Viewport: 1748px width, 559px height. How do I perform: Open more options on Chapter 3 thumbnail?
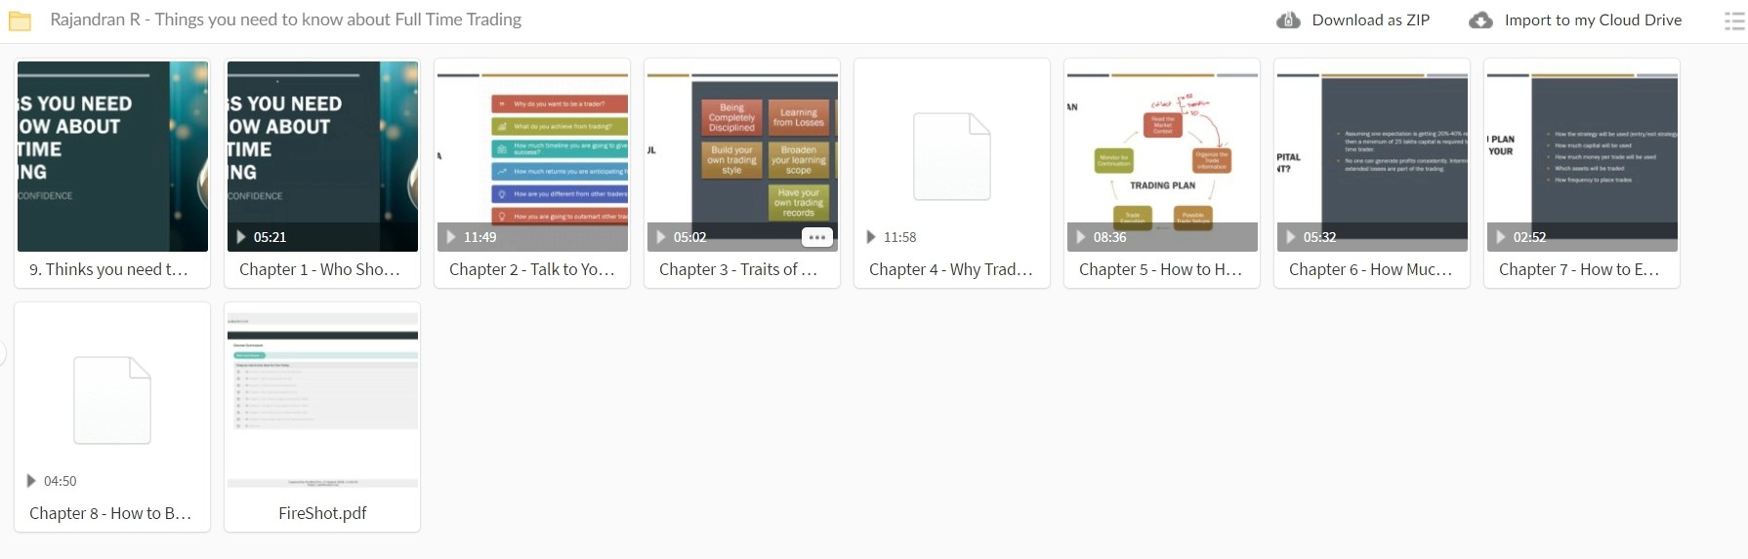tap(816, 237)
